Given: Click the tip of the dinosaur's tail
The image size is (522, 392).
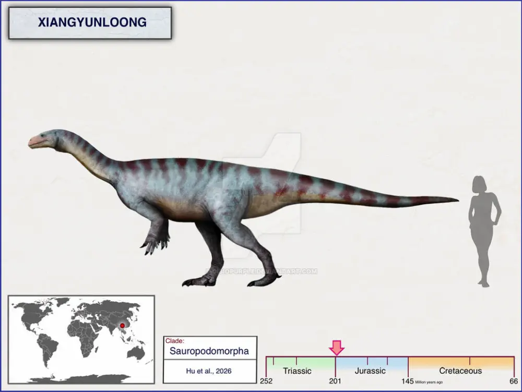Looking at the screenshot, I should pos(453,199).
